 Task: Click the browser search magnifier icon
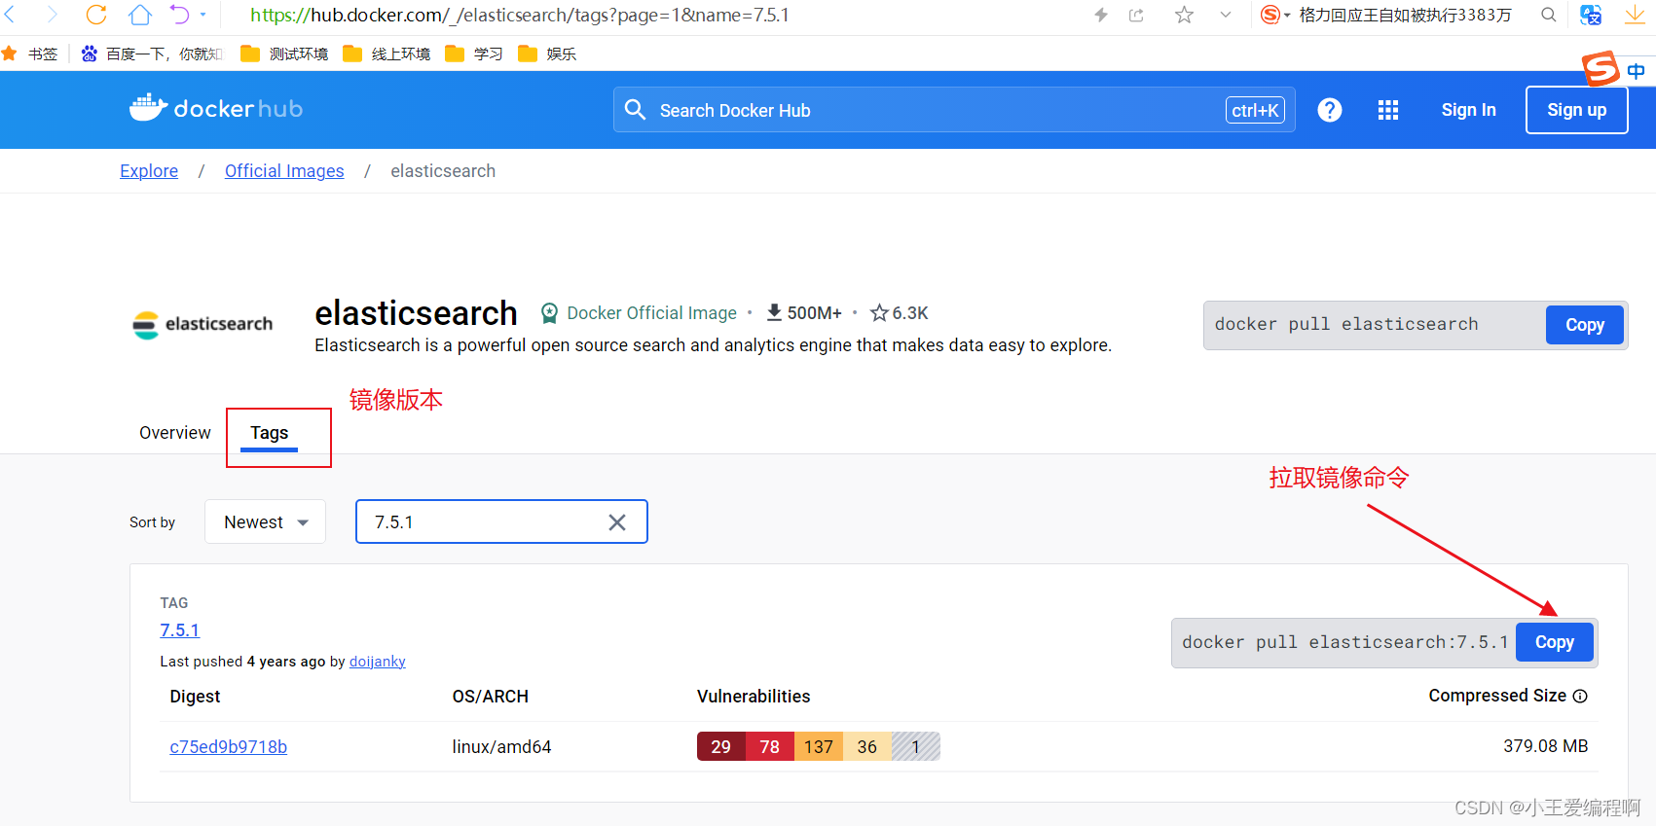[1549, 15]
